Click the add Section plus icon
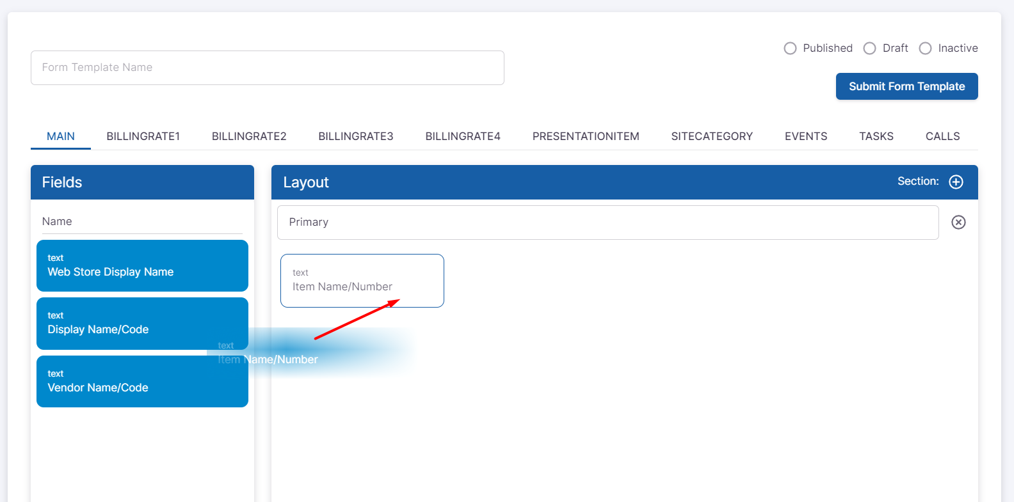Image resolution: width=1014 pixels, height=502 pixels. [x=956, y=182]
